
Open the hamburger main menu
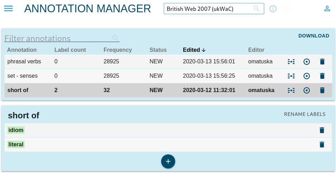[8, 8]
